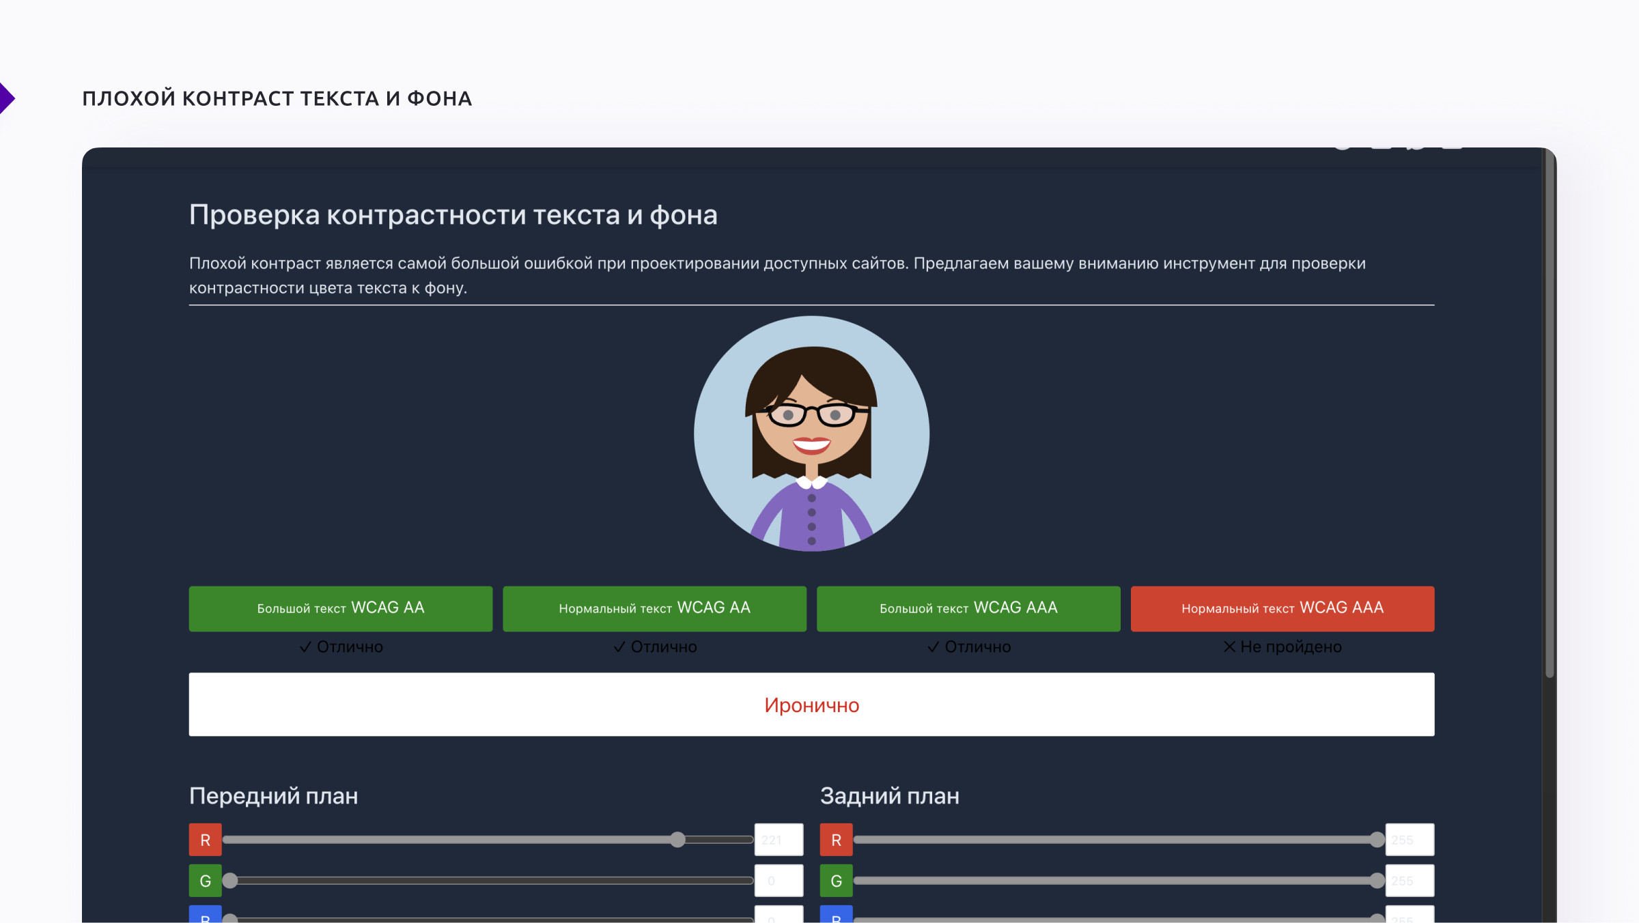The image size is (1639, 923).
Task: Click foreground red slider handle
Action: pyautogui.click(x=677, y=840)
